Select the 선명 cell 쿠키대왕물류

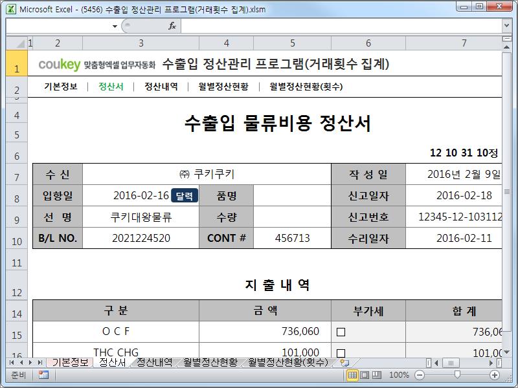(141, 217)
